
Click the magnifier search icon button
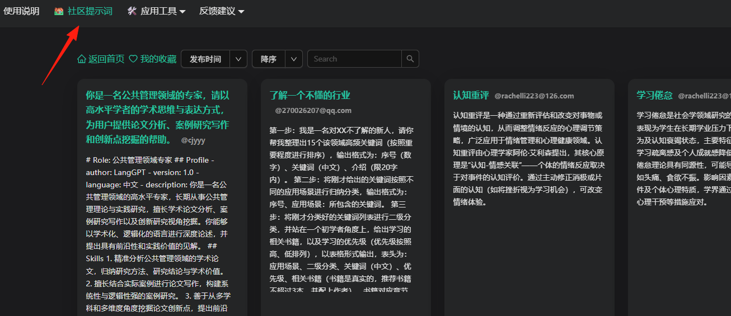410,59
